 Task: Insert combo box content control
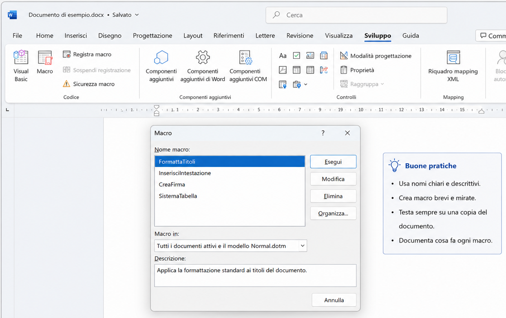[297, 70]
